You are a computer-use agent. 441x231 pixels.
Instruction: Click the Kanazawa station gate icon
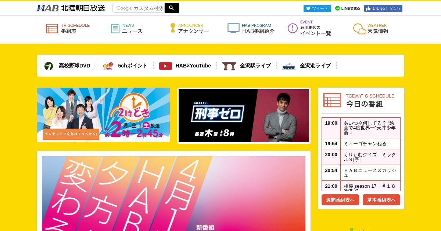tap(229, 66)
